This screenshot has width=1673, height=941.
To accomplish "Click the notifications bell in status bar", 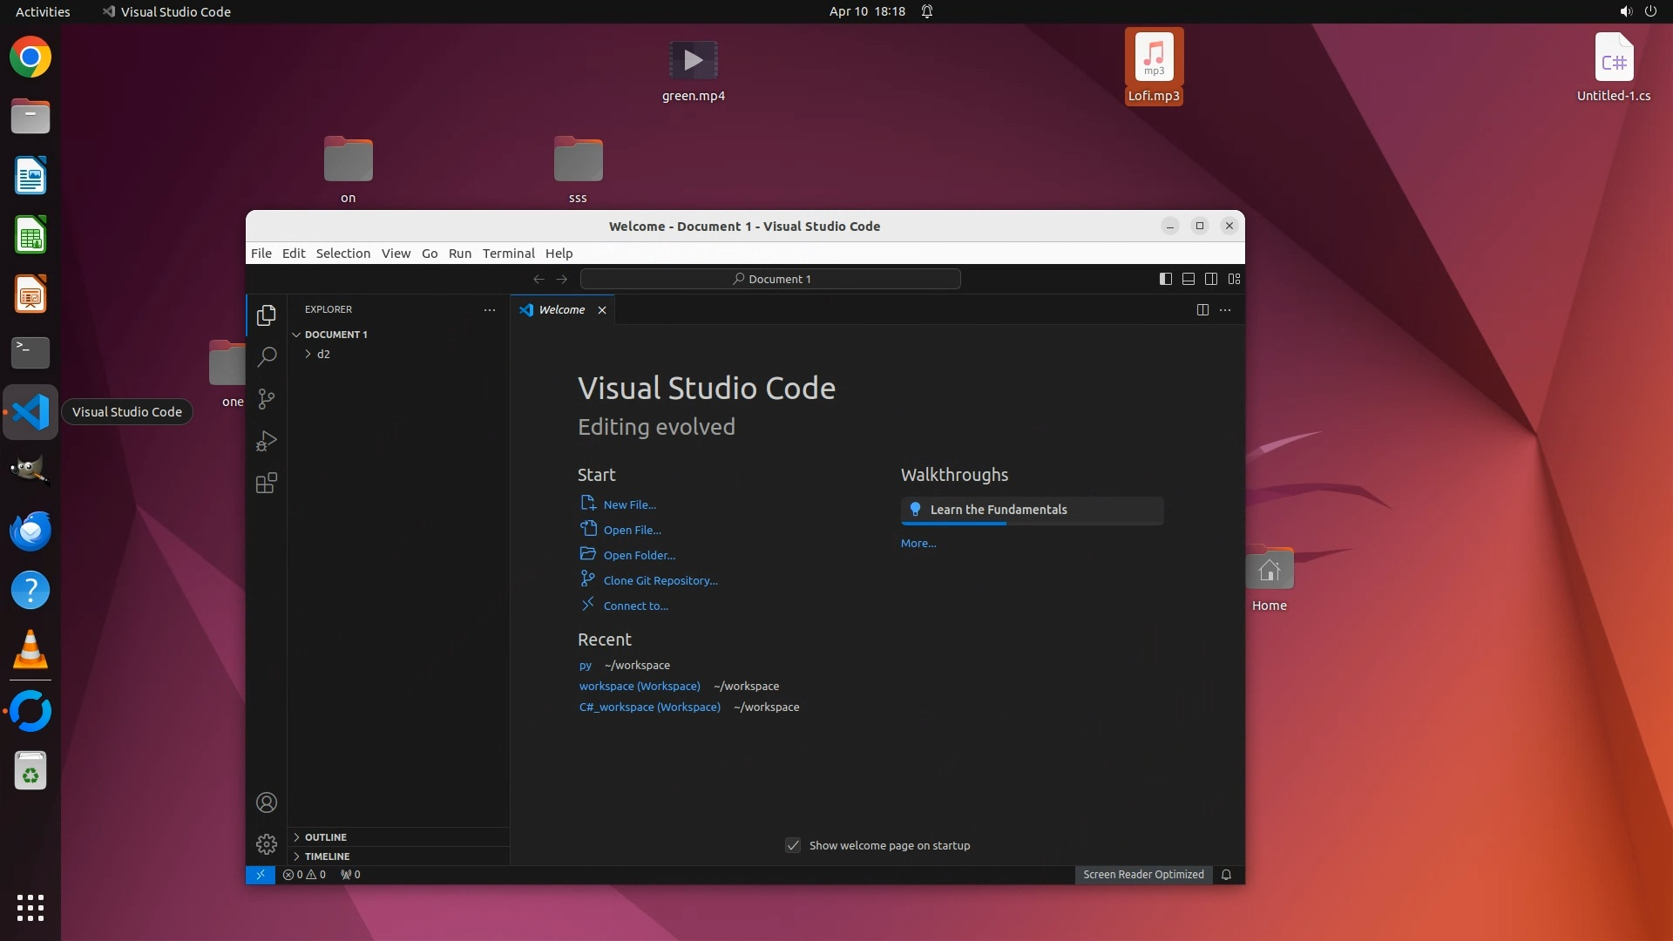I will pos(1226,875).
